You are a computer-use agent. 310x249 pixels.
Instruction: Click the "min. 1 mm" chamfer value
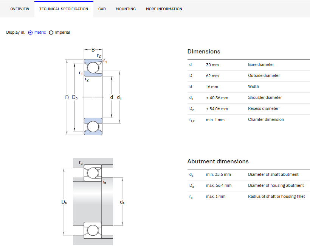coord(215,120)
